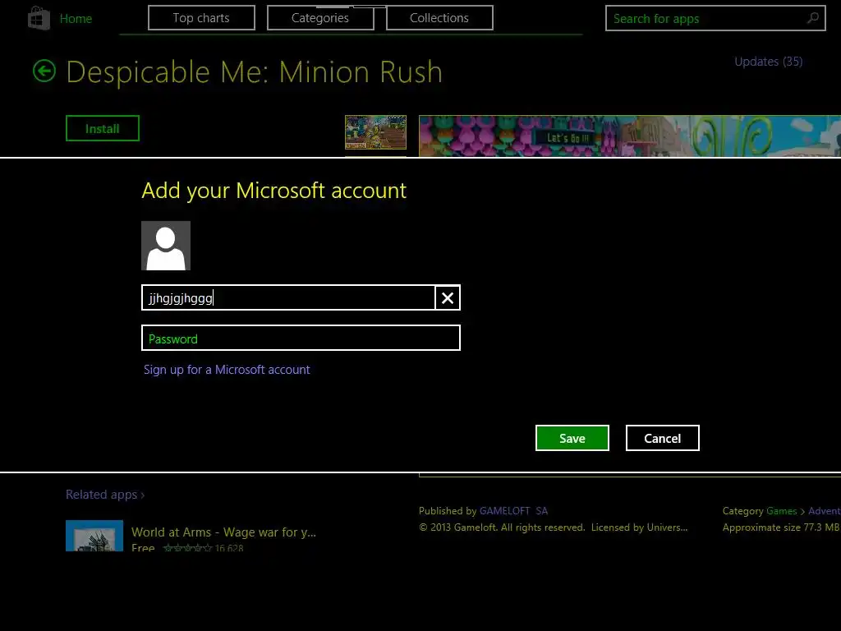Click the Cancel button

tap(663, 438)
